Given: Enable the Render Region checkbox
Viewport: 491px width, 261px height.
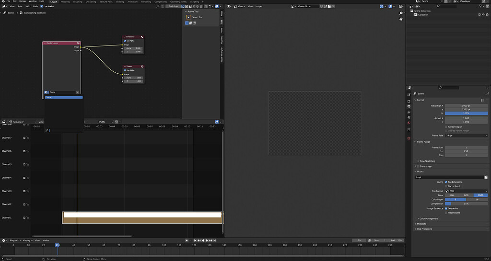Looking at the screenshot, I should (446, 127).
